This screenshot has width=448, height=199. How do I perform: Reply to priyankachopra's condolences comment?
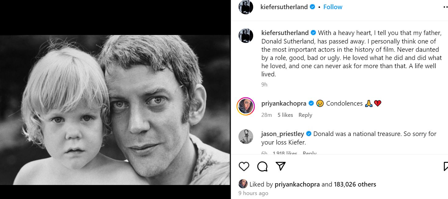(305, 115)
